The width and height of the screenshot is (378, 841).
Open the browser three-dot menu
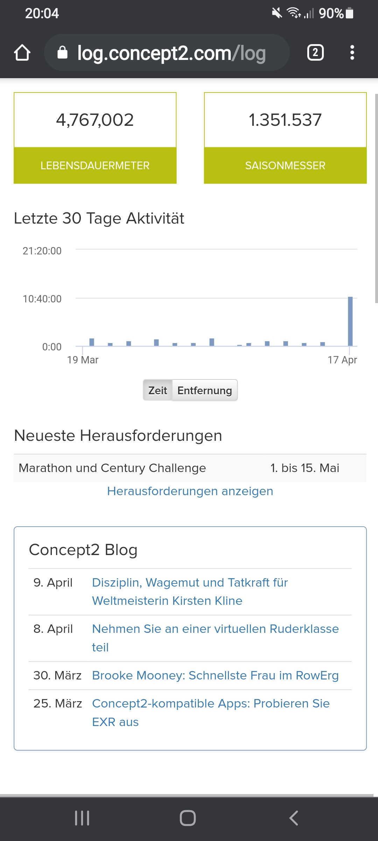pyautogui.click(x=352, y=53)
